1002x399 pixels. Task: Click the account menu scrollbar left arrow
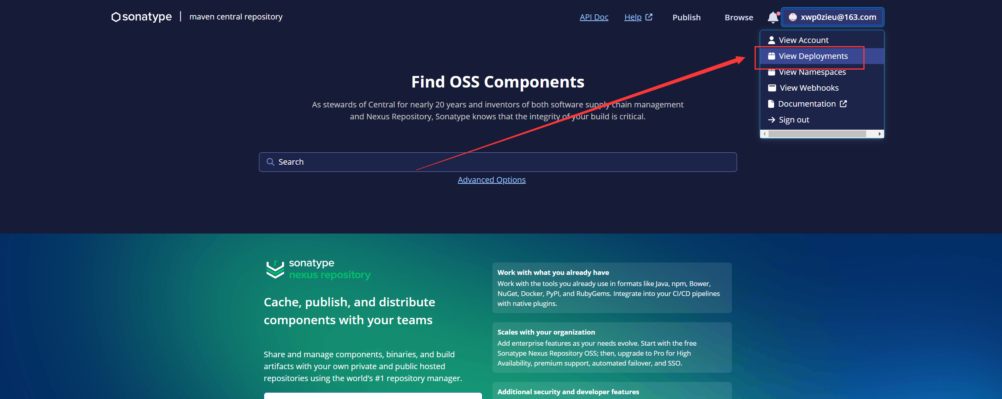764,134
